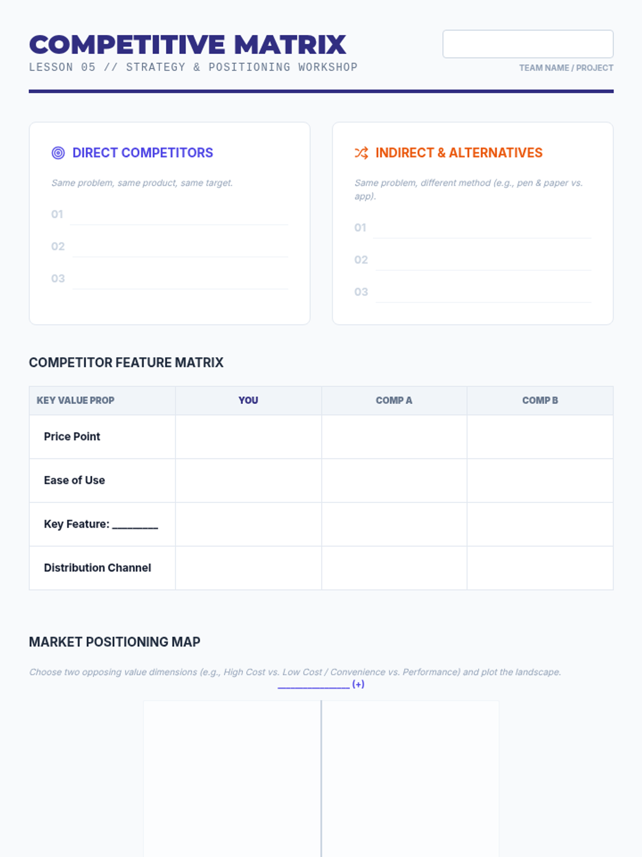Click the COMP B column header

point(540,401)
